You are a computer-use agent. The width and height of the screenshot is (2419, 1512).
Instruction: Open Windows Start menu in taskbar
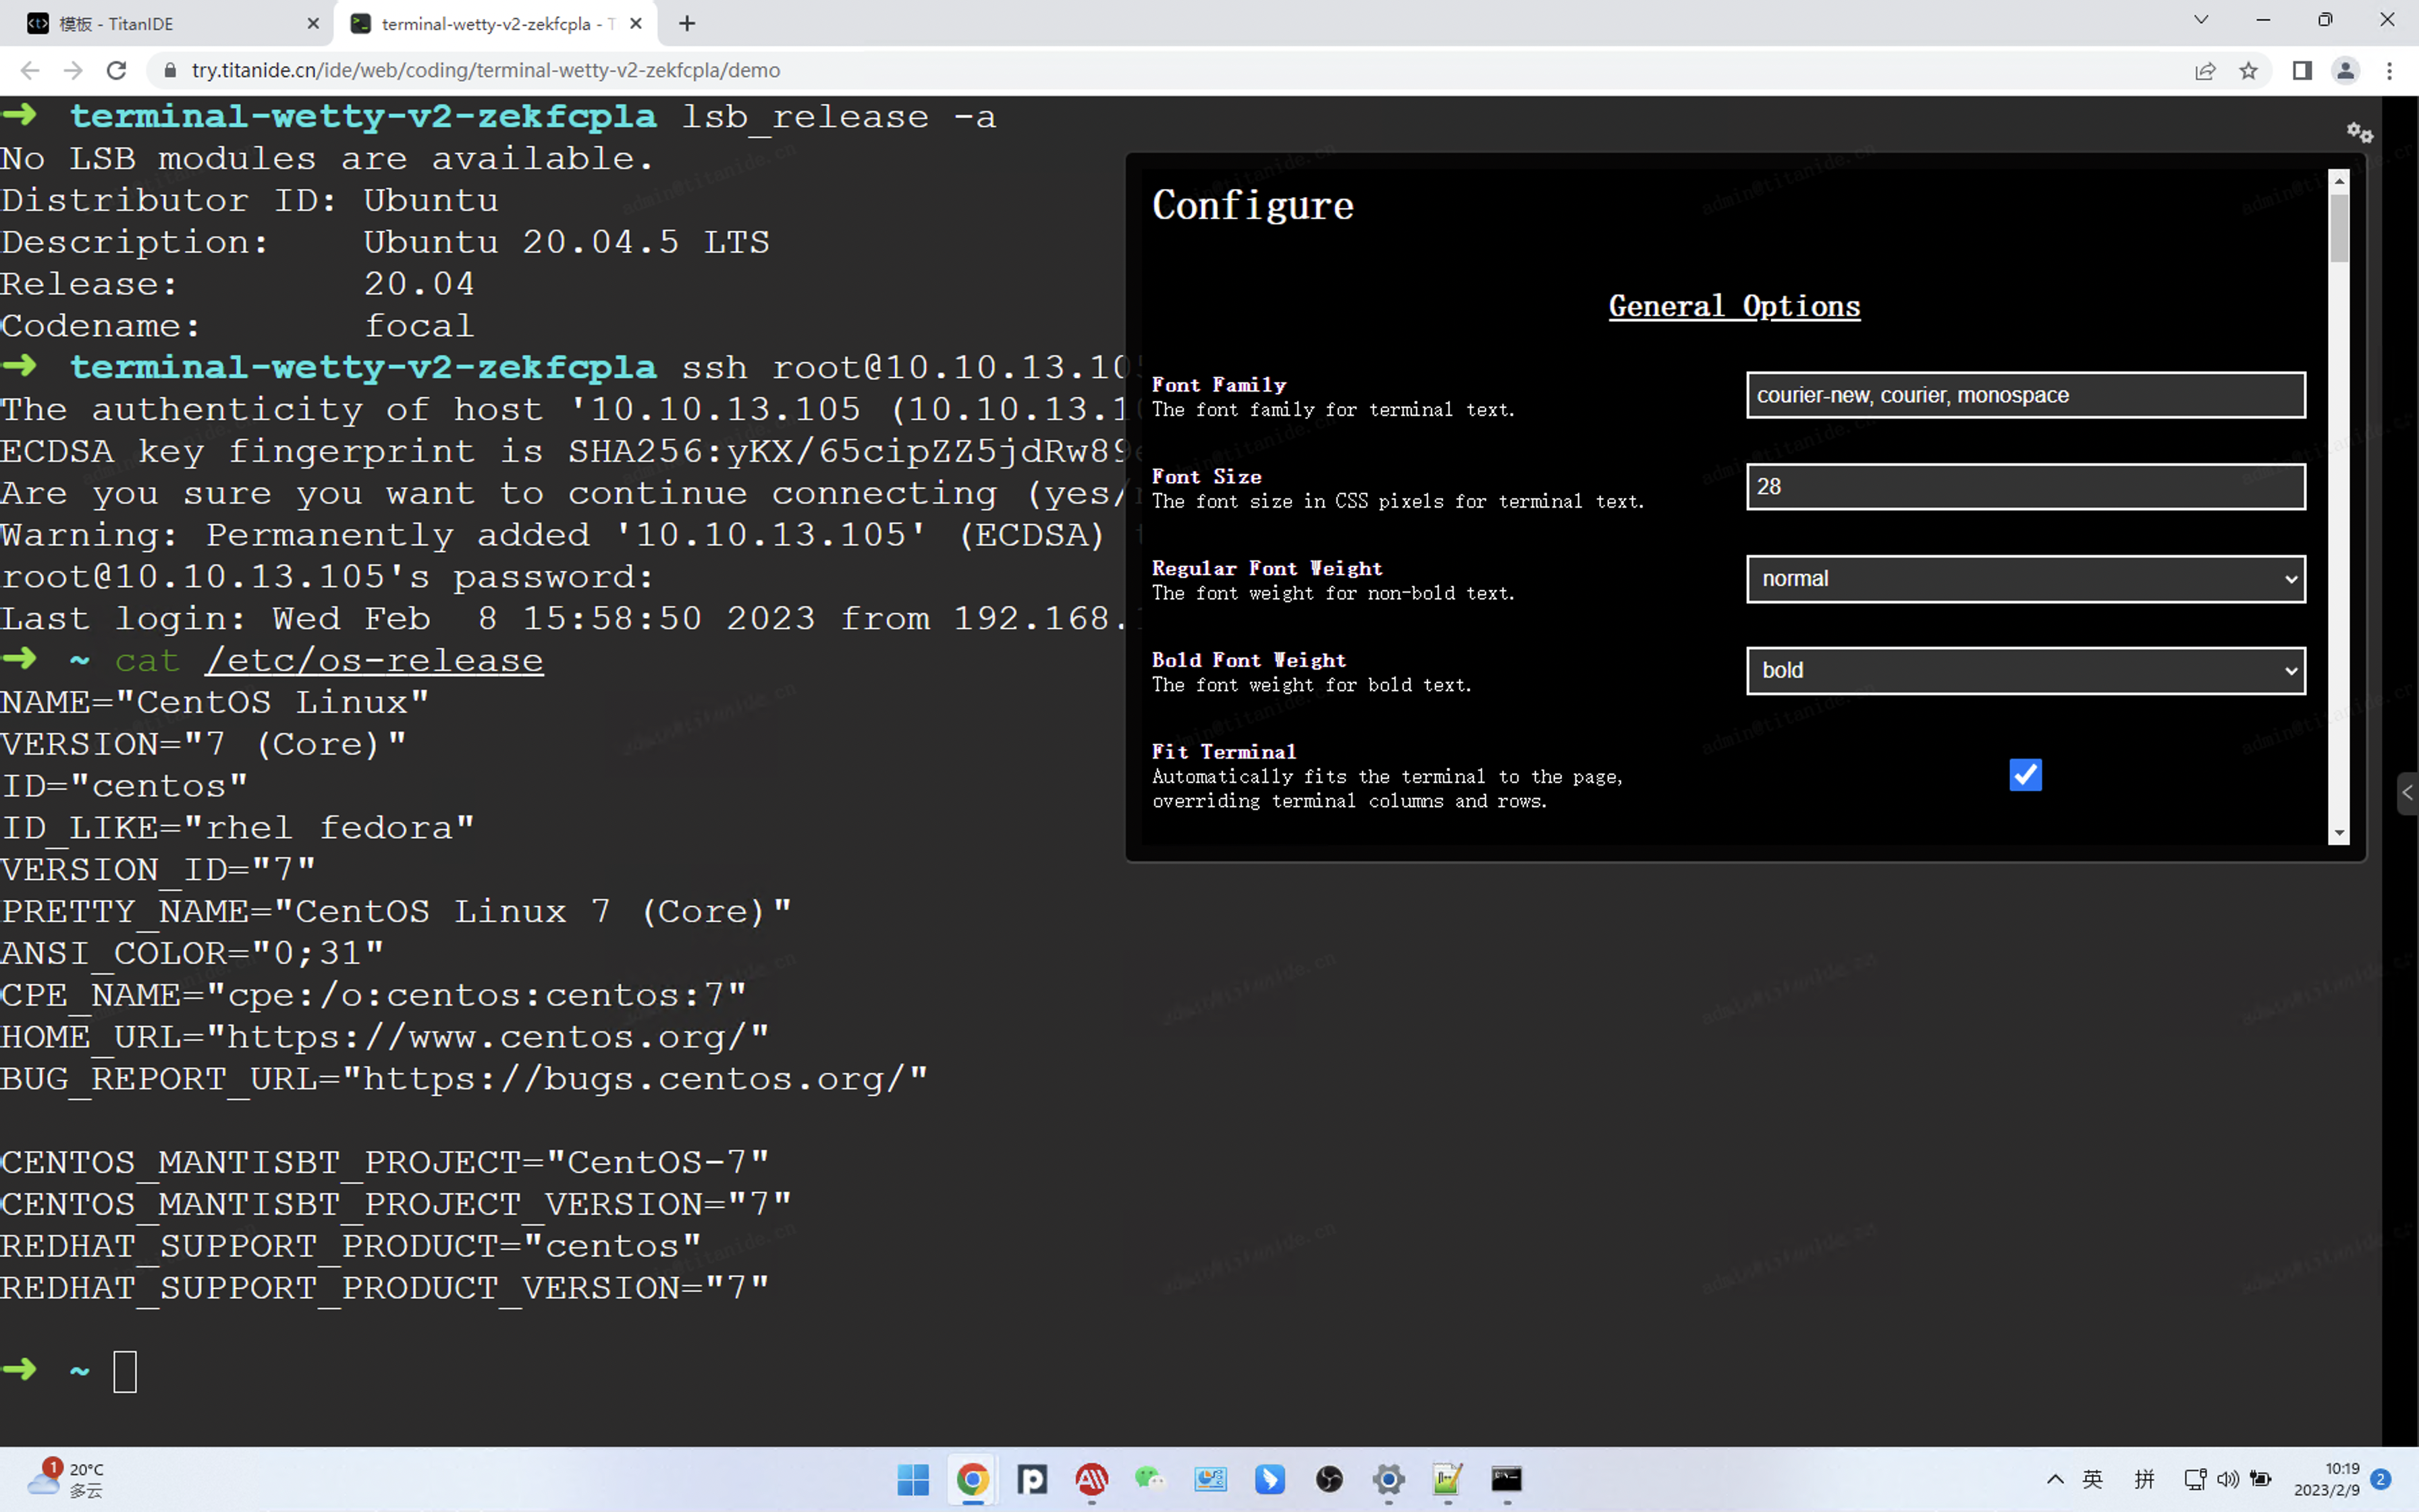913,1479
